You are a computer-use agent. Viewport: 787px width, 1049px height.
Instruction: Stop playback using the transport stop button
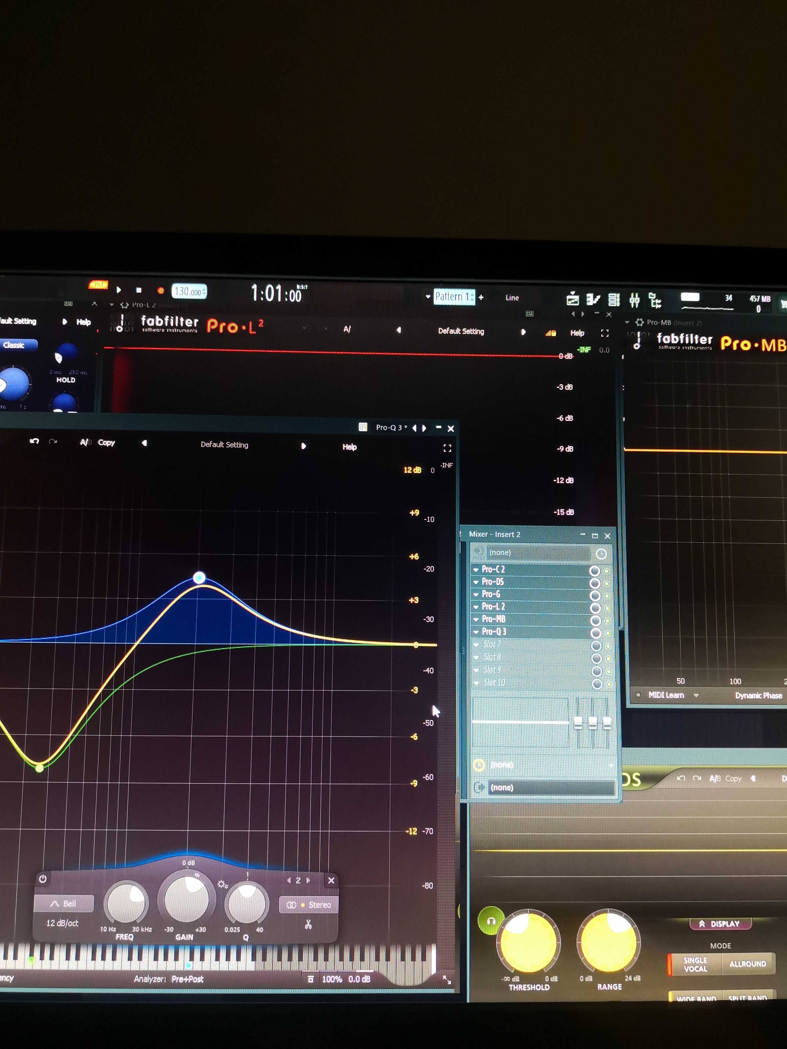[x=139, y=290]
